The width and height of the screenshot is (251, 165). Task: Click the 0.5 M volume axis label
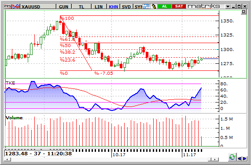point(226,138)
